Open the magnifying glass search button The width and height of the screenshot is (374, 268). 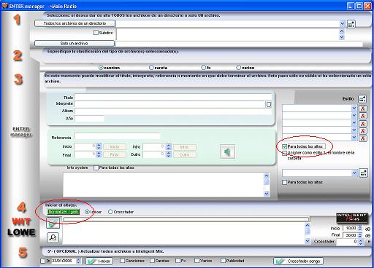coord(53,237)
